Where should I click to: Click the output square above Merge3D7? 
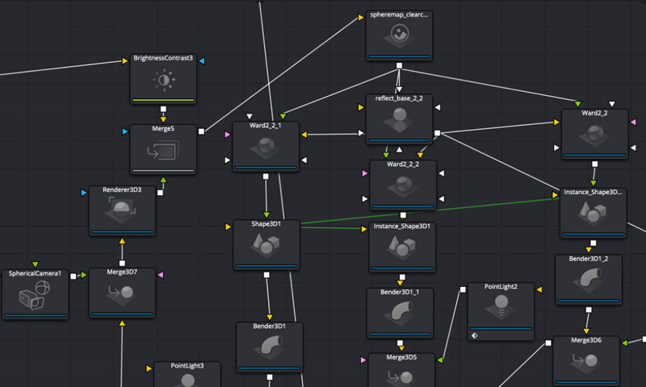coord(122,263)
